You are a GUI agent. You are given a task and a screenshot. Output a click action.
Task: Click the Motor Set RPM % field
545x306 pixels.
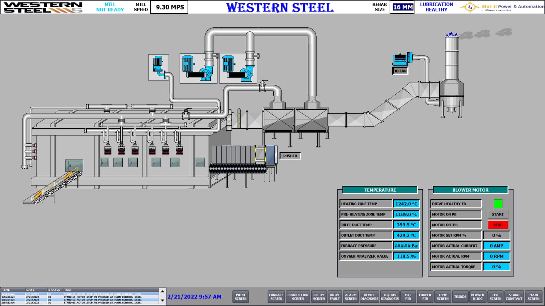click(x=496, y=235)
